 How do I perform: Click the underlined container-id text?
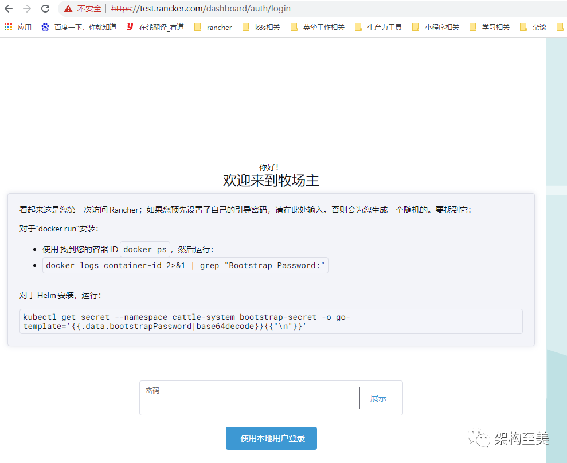[132, 266]
